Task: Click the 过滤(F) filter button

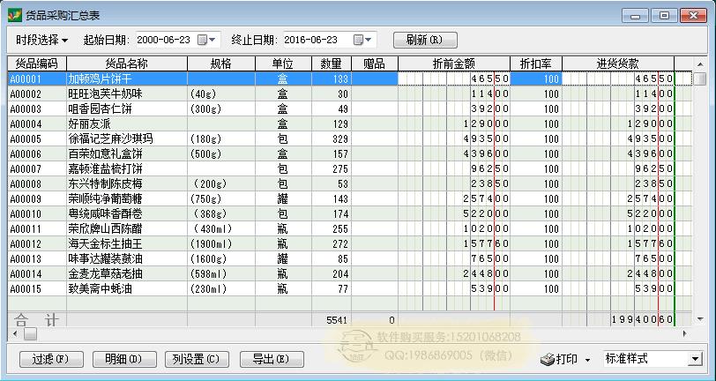Action: 50,359
